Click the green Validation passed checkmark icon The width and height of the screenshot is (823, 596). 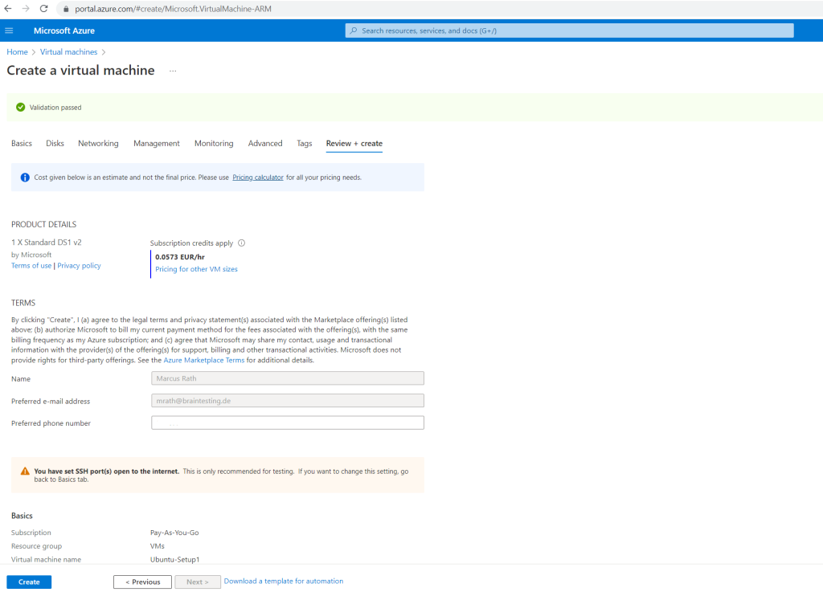coord(20,107)
